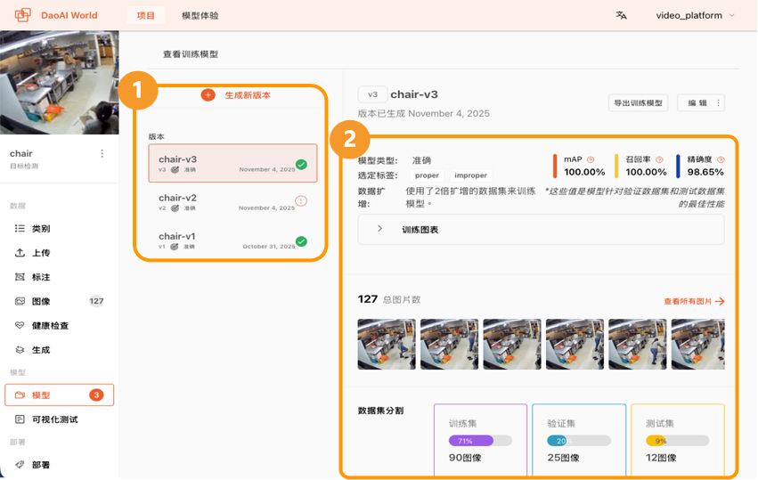Click the red plus icon for new version
758x480 pixels.
tap(208, 94)
